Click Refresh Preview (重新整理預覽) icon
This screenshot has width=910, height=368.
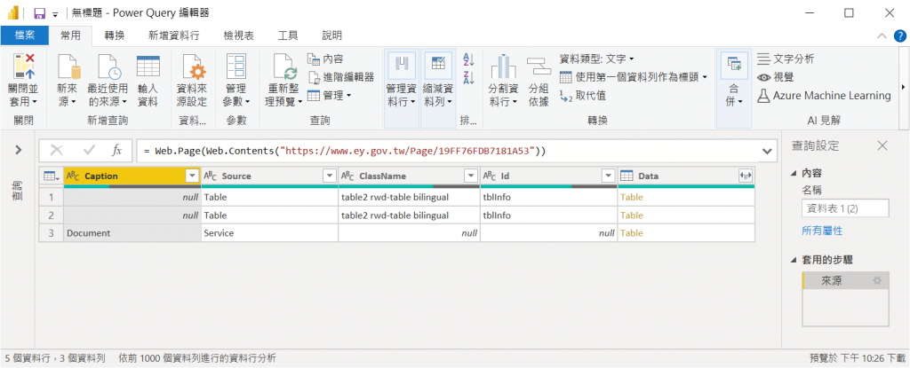284,67
